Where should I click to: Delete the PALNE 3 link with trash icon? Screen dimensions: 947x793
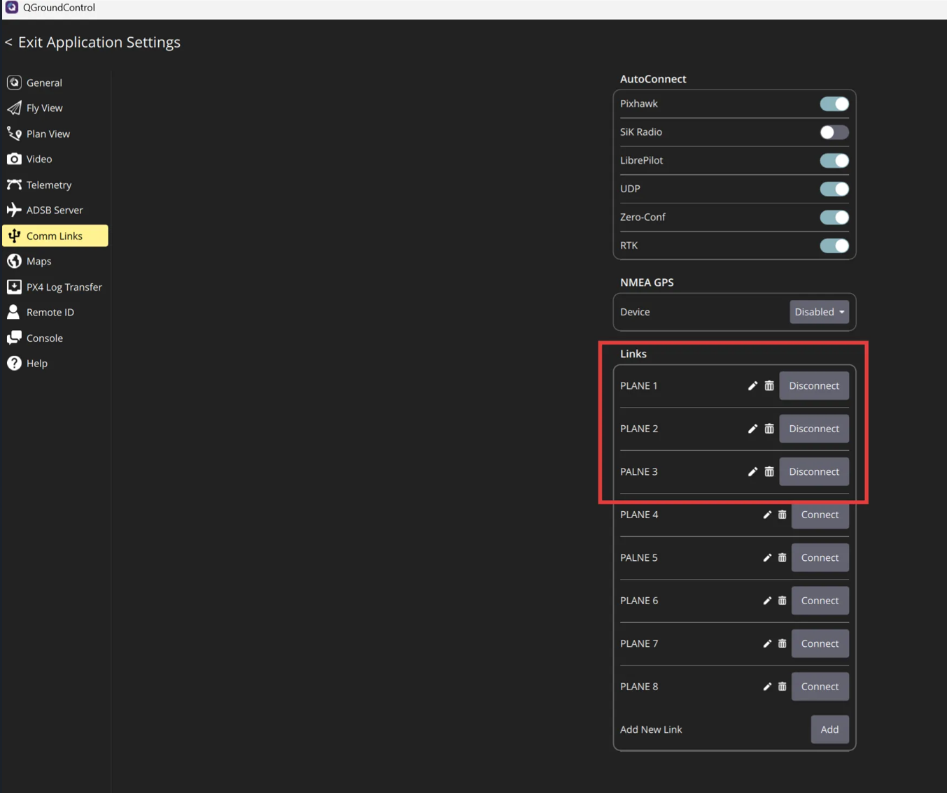pyautogui.click(x=769, y=472)
